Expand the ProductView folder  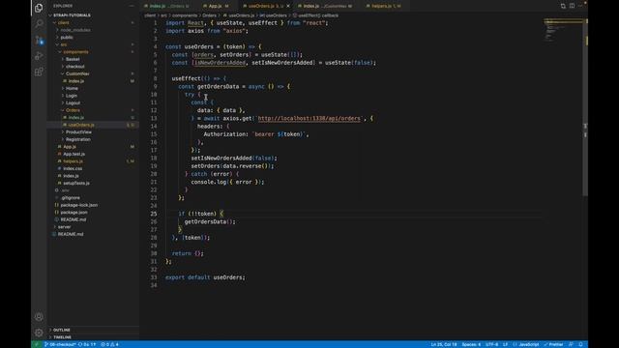click(x=78, y=132)
